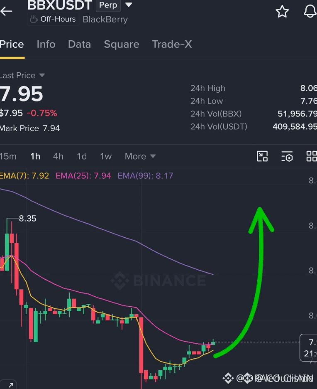Tap the EMA(99) indicator label

145,176
